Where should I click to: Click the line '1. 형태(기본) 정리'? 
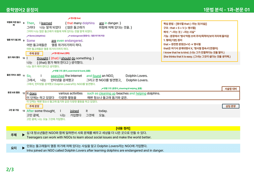[x=173, y=40]
